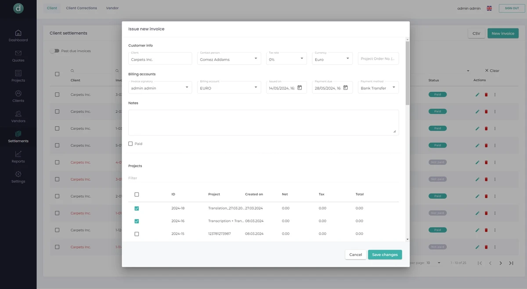Expand the Contact person dropdown

coord(256,59)
